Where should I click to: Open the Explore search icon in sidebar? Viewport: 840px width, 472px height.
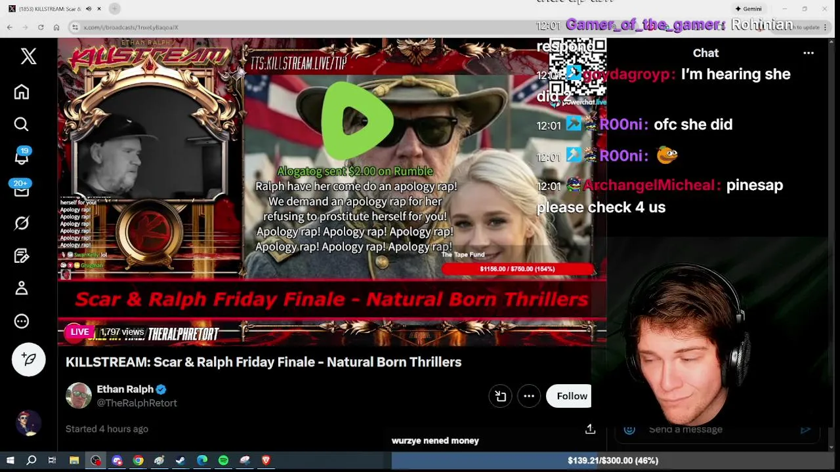22,125
